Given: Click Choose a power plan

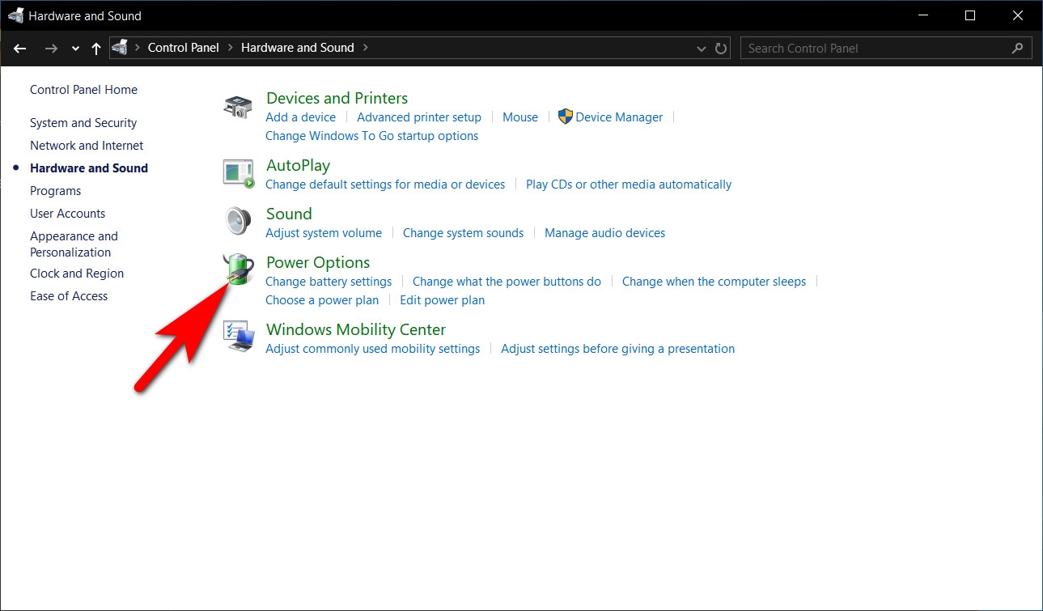Looking at the screenshot, I should [x=322, y=300].
